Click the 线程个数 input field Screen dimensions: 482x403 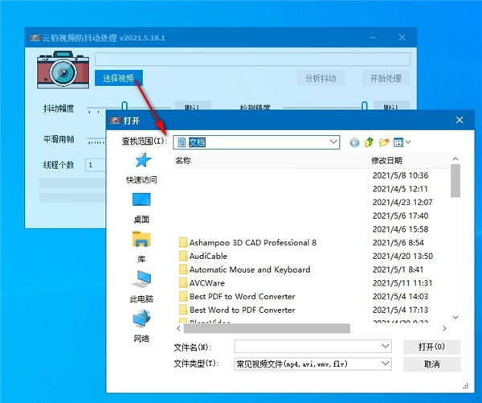[x=96, y=165]
